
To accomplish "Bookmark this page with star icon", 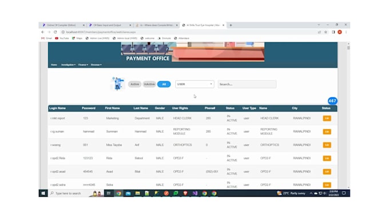I will [326, 32].
